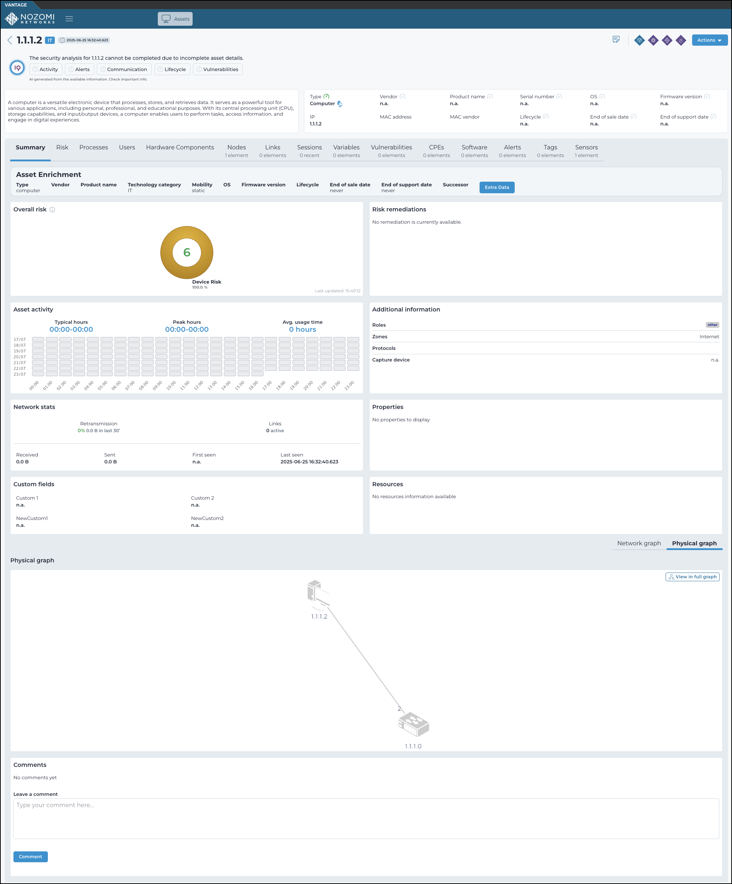732x884 pixels.
Task: Click the link count 2 on graph edge
Action: click(x=399, y=709)
